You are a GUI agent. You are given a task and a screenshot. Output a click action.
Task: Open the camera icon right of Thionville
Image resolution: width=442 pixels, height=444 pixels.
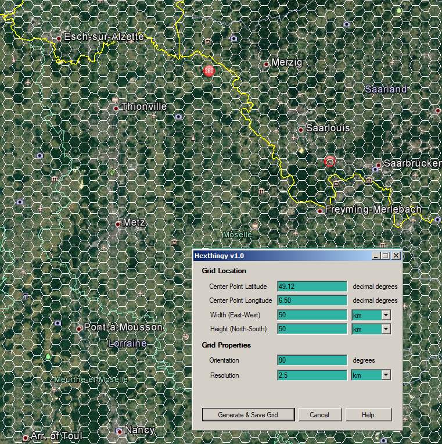point(178,116)
